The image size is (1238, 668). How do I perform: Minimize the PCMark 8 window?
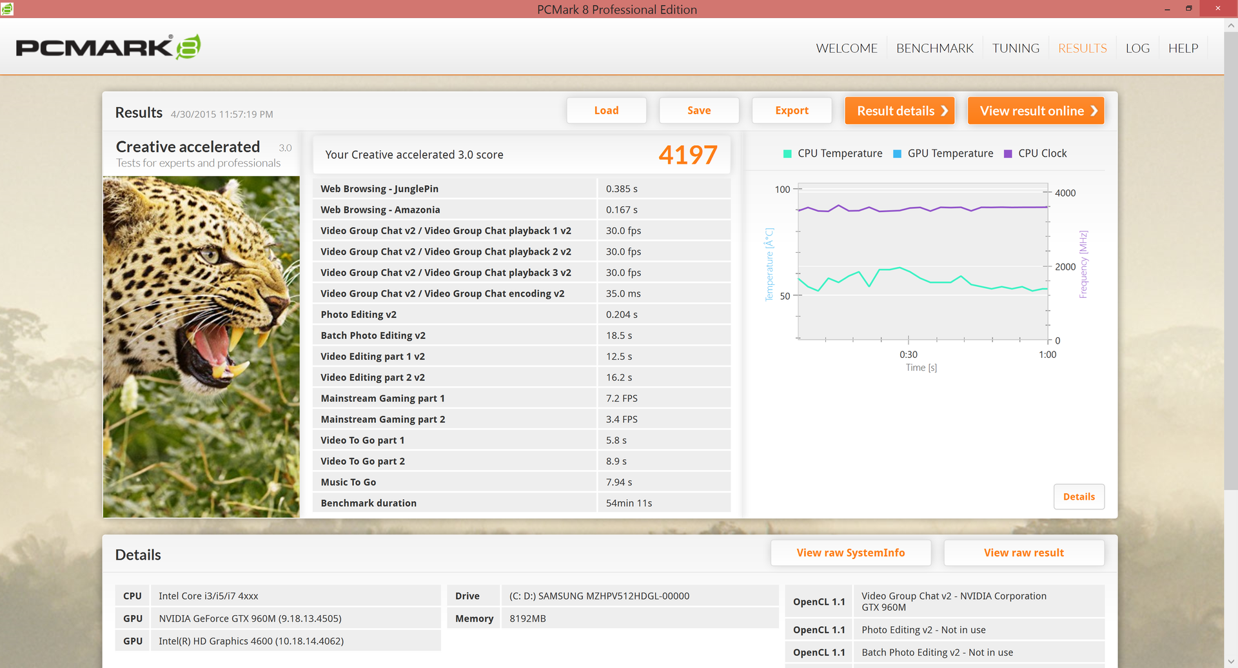[x=1167, y=9]
